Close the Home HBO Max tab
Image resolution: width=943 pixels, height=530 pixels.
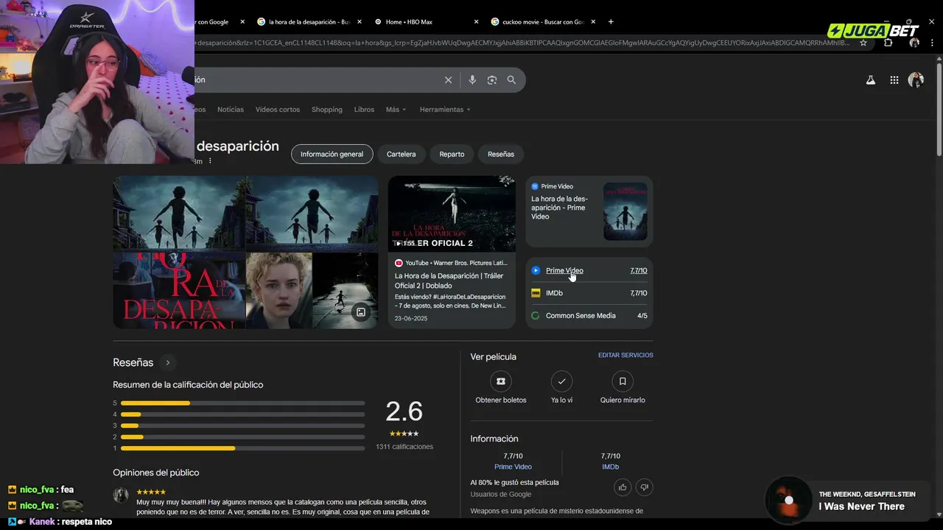476,21
